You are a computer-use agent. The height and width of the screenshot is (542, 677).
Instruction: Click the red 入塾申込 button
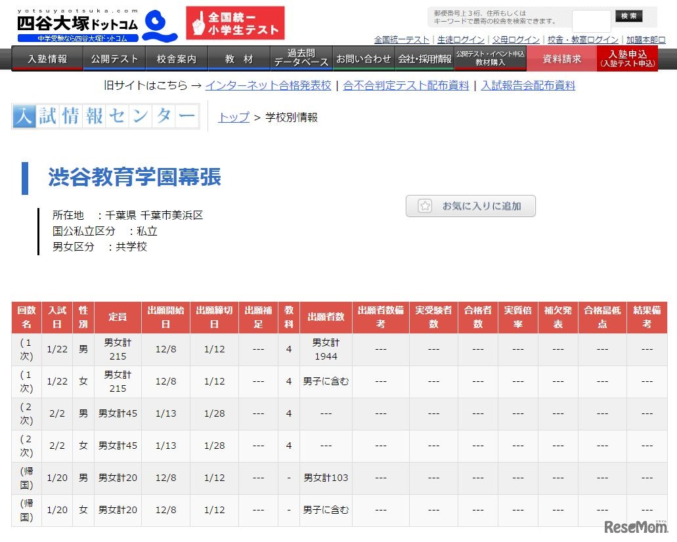627,58
